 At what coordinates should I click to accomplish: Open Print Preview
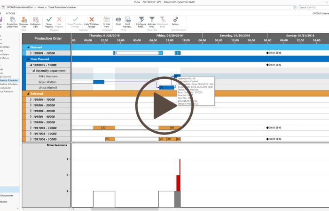[127, 22]
